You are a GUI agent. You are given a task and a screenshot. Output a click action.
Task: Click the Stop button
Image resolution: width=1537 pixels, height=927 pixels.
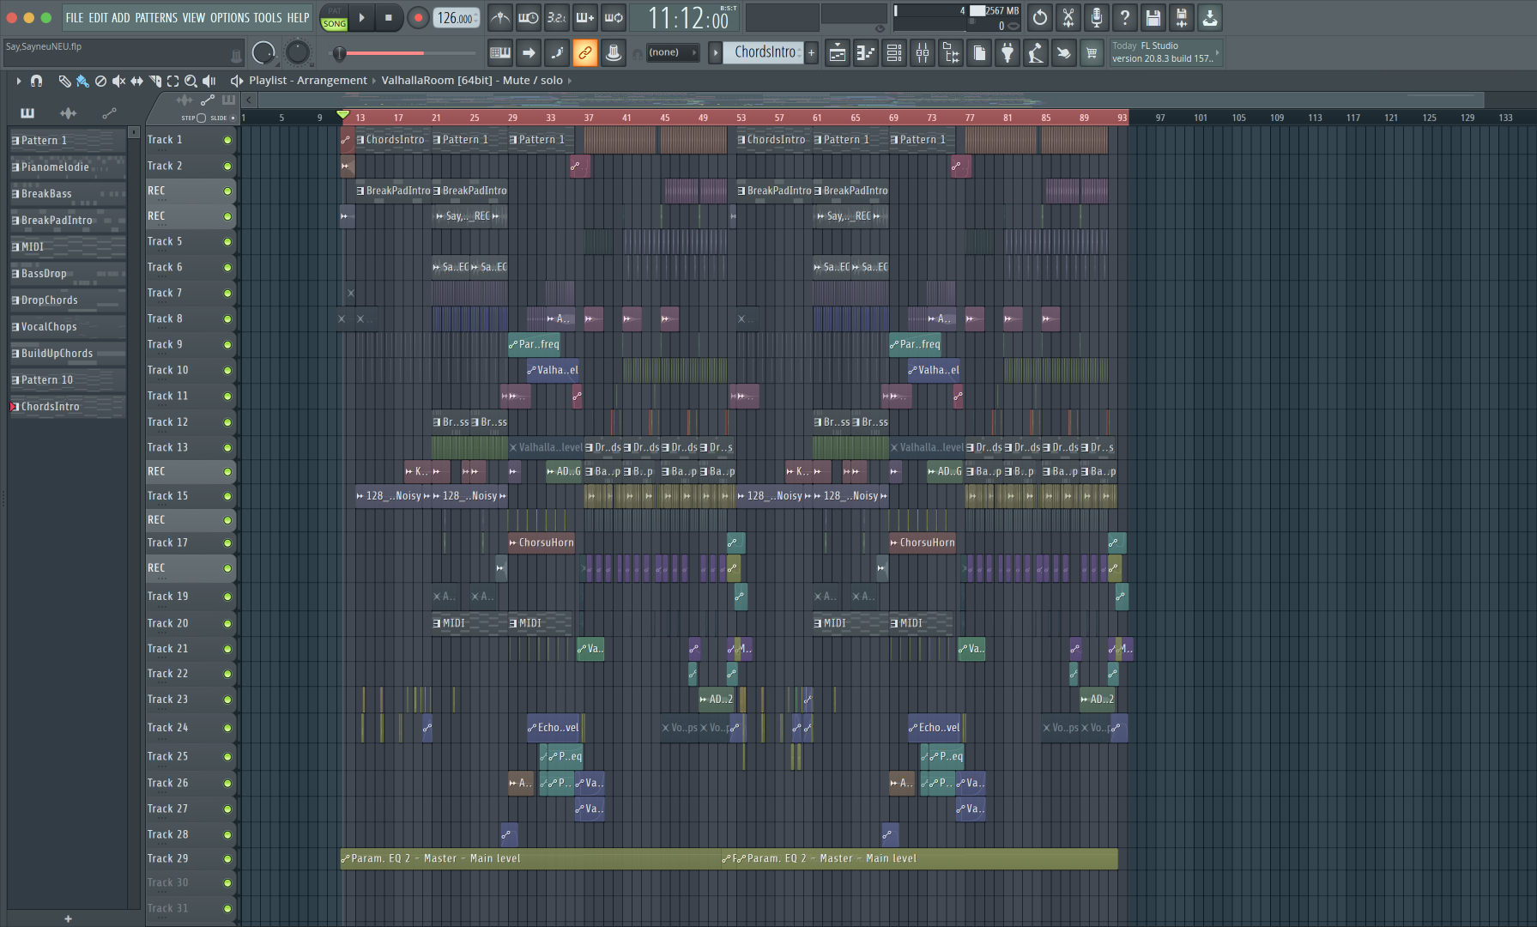point(388,17)
